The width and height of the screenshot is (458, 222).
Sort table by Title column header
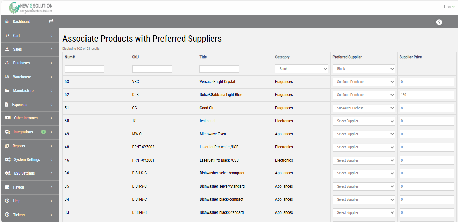pos(203,57)
